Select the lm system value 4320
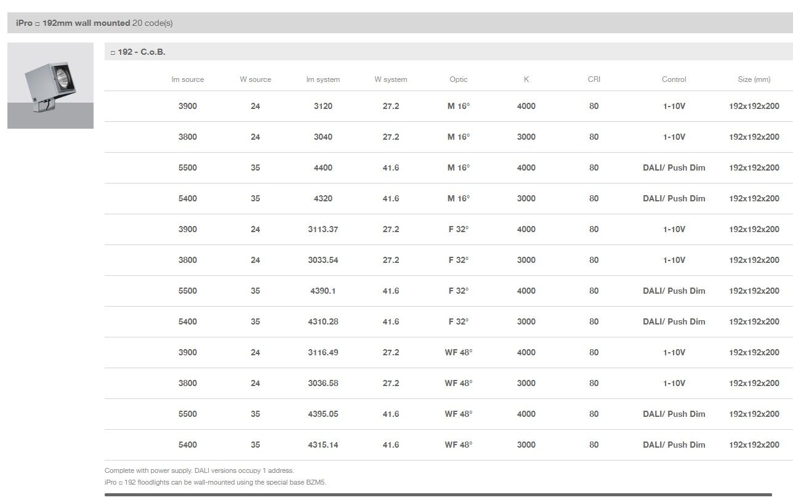 click(323, 198)
